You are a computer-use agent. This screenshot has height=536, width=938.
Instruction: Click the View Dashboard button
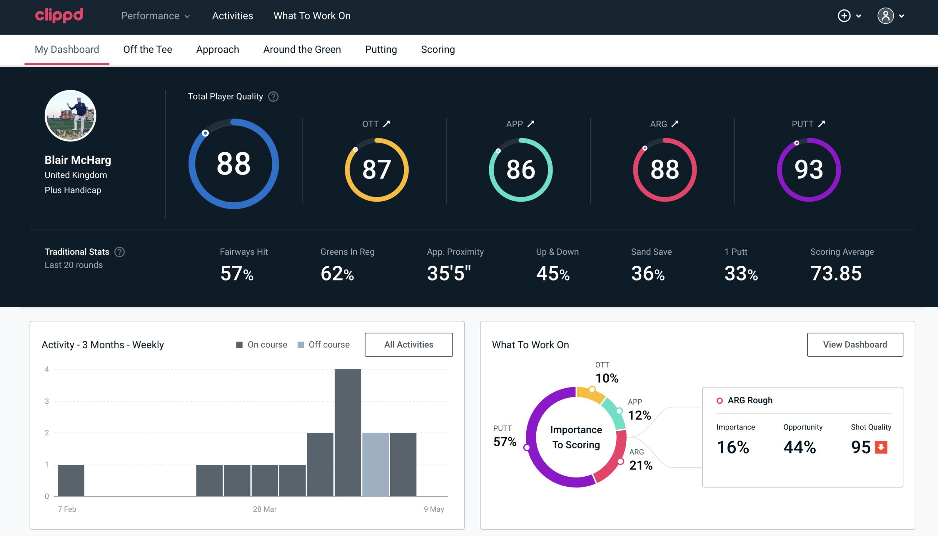point(855,344)
